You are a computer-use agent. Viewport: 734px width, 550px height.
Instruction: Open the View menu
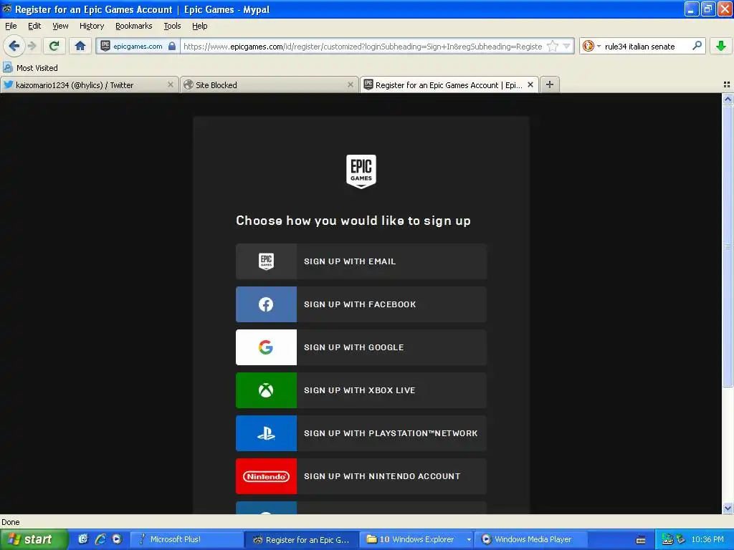(60, 26)
